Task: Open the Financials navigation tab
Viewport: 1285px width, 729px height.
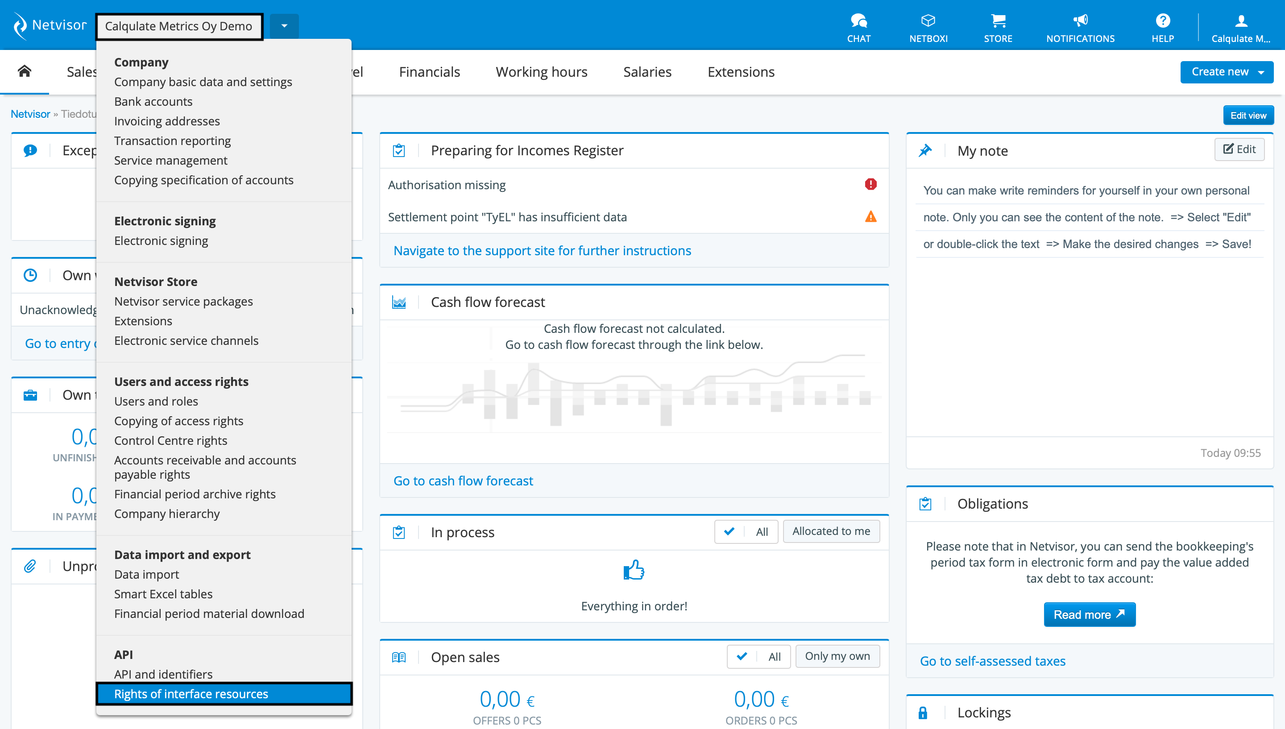Action: tap(429, 72)
